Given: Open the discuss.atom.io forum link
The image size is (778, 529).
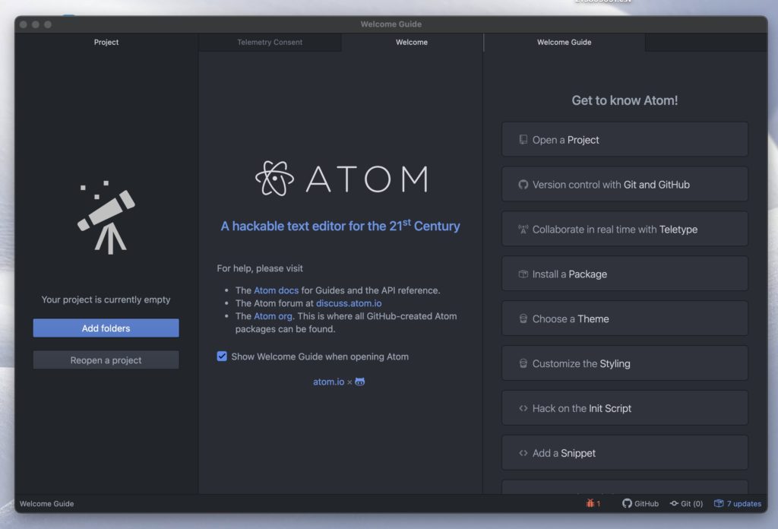Looking at the screenshot, I should [349, 303].
